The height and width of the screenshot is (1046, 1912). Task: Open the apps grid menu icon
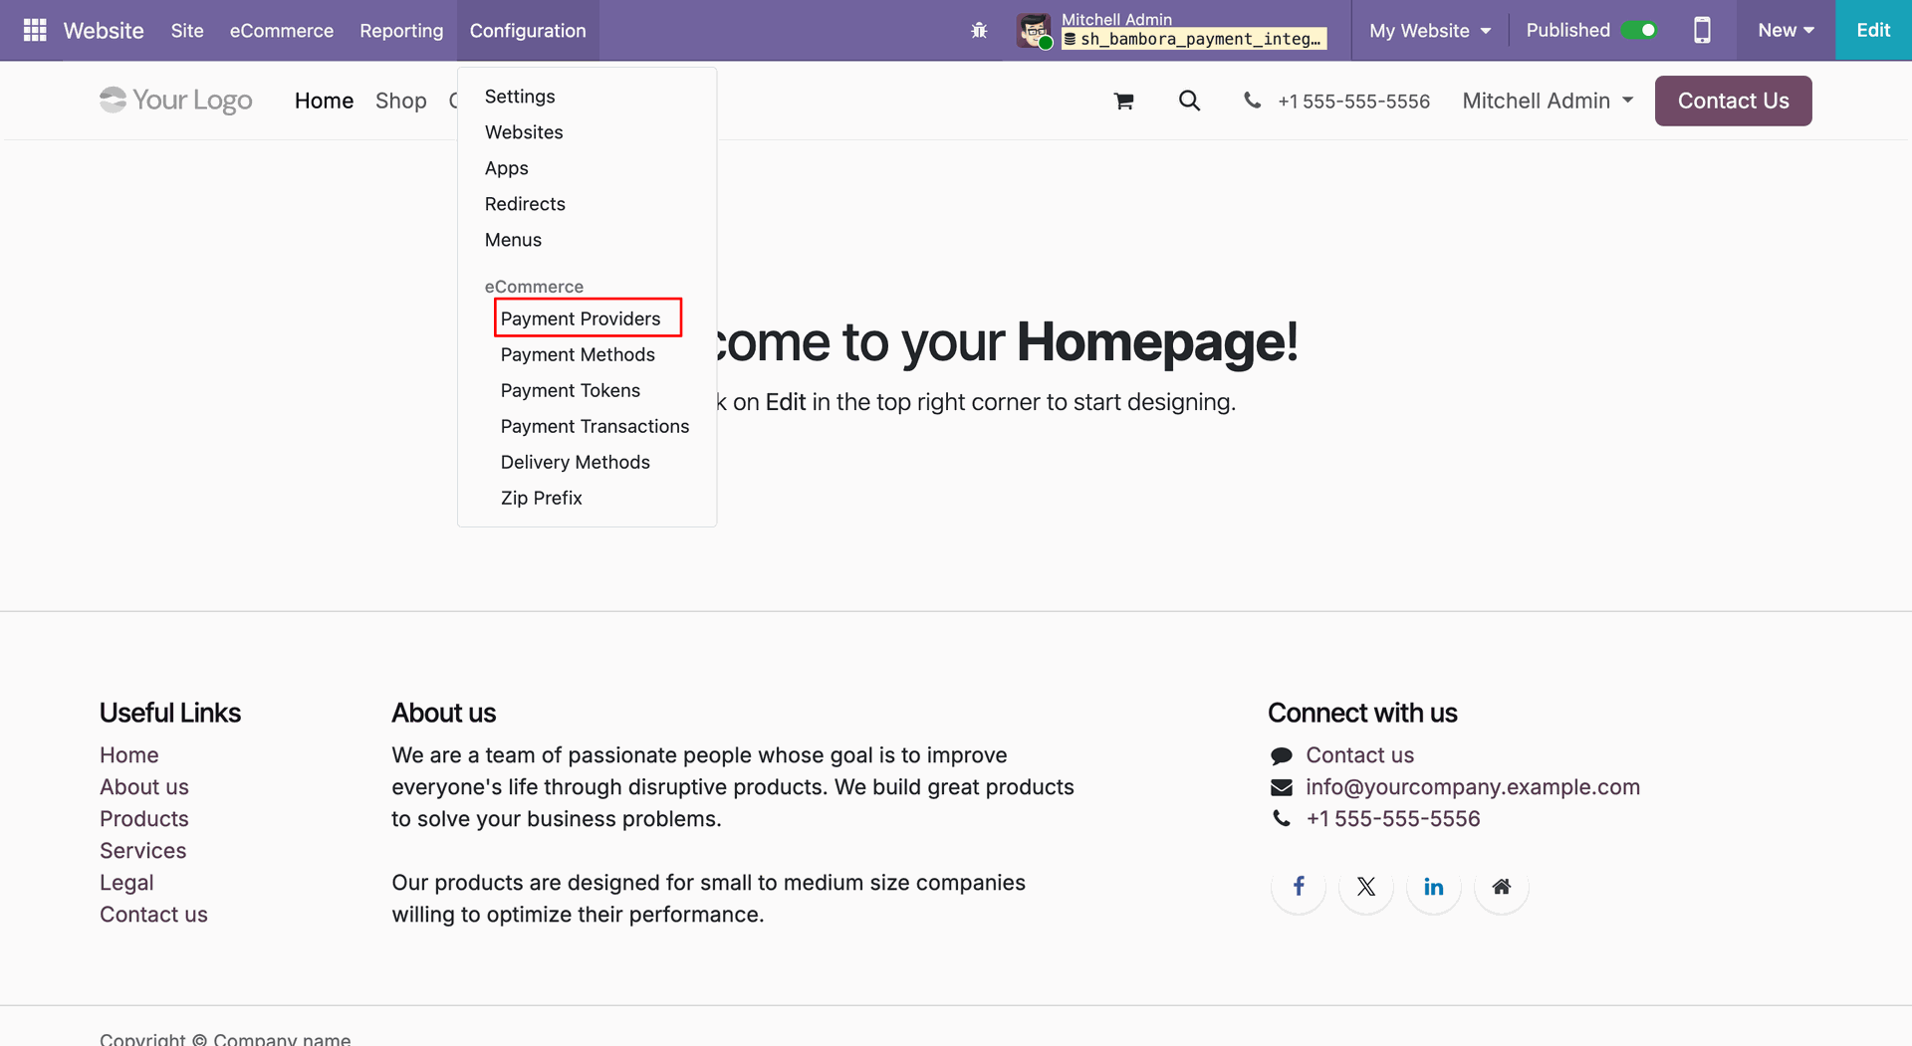coord(35,30)
